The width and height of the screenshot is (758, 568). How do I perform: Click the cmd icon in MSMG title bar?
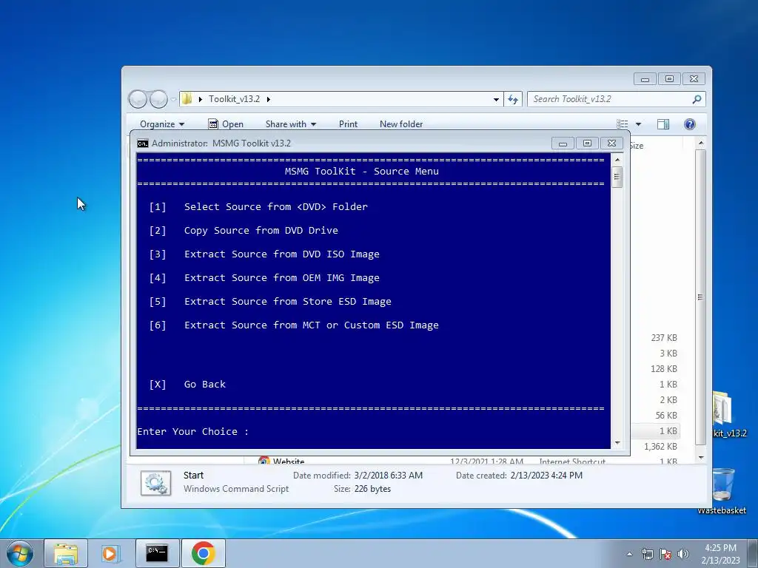pos(143,143)
